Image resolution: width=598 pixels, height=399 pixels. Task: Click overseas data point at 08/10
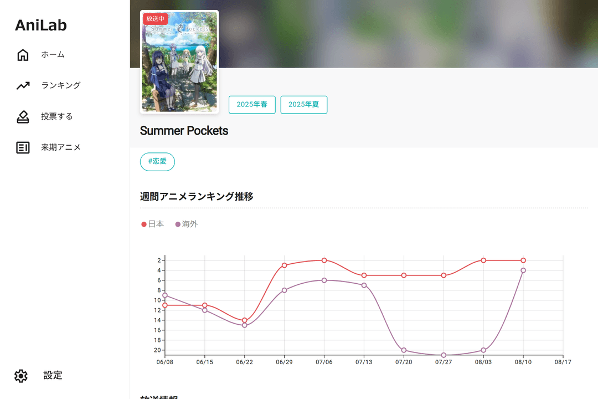click(x=523, y=270)
